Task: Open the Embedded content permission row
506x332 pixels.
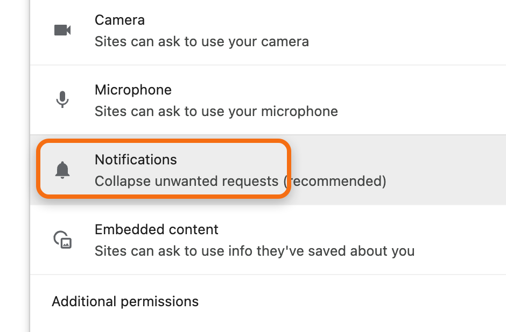Action: (x=268, y=240)
